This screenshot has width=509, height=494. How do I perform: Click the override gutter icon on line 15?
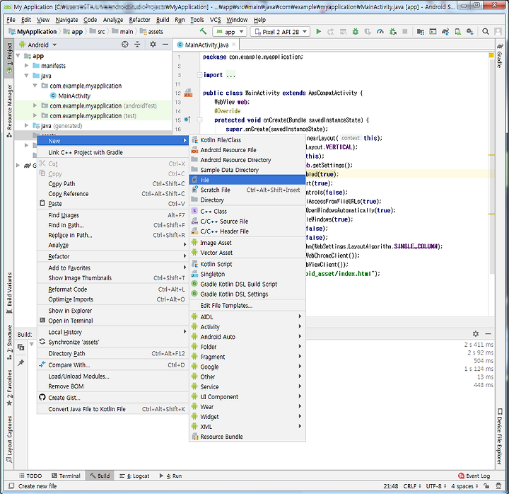[x=187, y=120]
